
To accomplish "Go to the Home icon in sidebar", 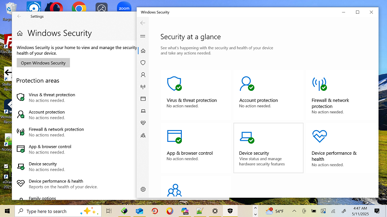I will click(x=143, y=51).
